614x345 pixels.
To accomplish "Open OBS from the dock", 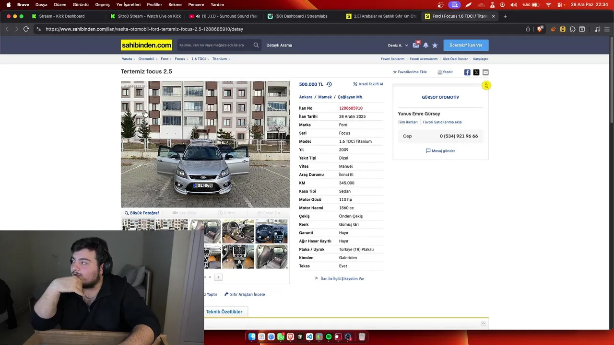I will click(348, 337).
